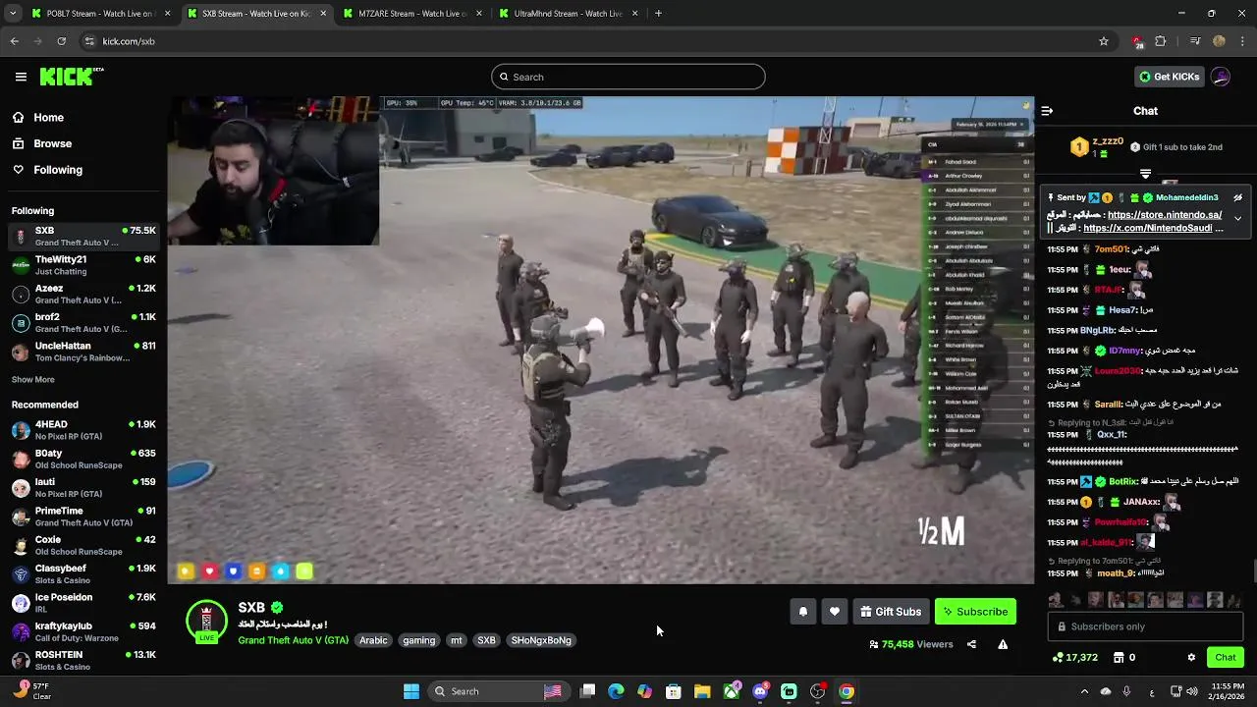Image resolution: width=1257 pixels, height=707 pixels.
Task: Open the channel points 17,372 balance
Action: point(1074,657)
